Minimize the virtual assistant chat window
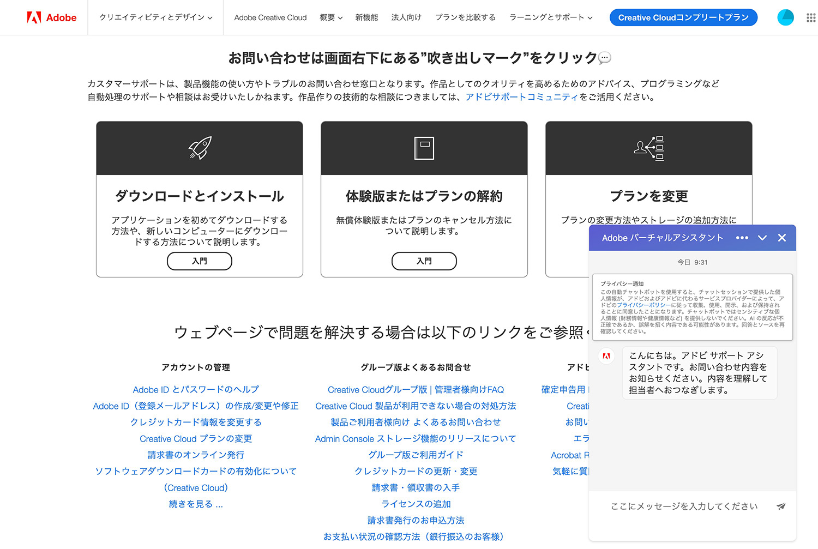 point(762,238)
